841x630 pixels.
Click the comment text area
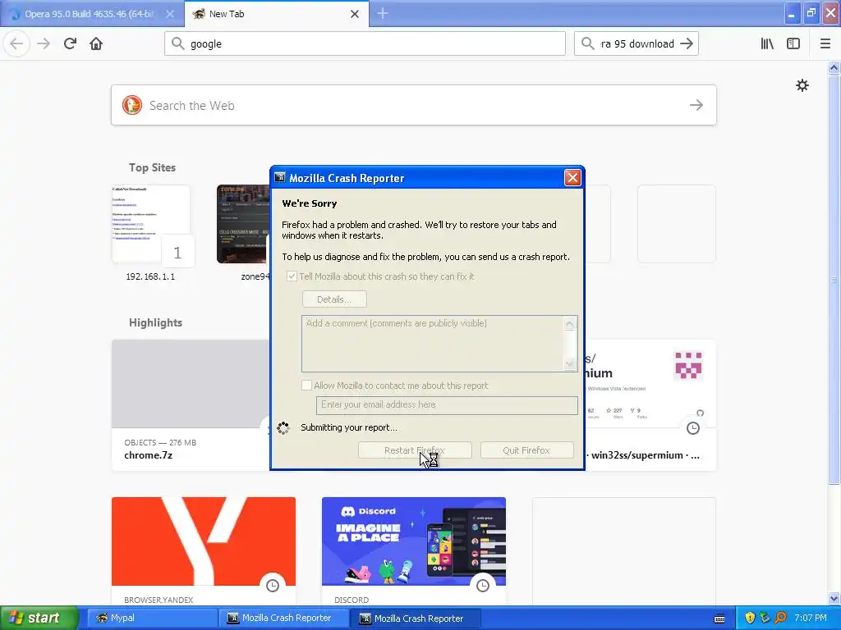(x=439, y=344)
